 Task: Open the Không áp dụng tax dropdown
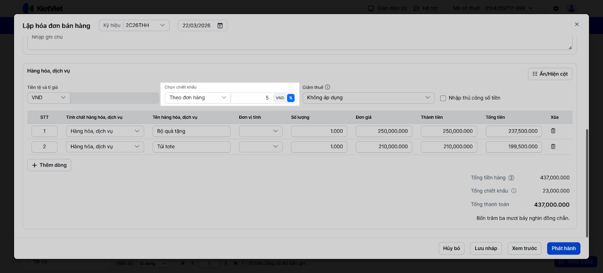[x=368, y=98]
